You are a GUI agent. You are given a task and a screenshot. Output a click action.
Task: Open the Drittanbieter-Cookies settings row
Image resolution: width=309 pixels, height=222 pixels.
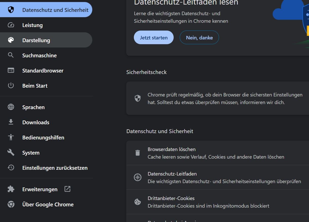(217, 202)
